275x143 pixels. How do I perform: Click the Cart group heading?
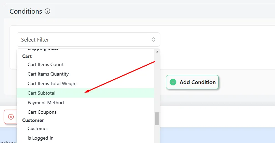point(27,56)
